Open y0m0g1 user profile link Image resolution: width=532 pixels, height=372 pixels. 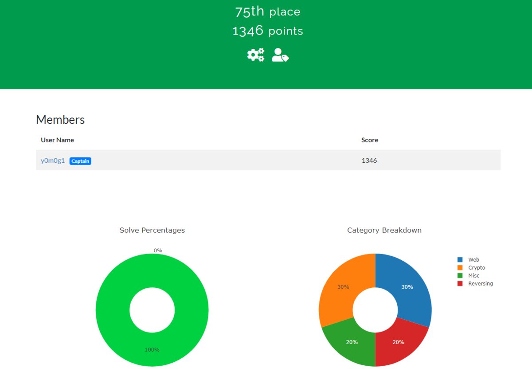coord(53,161)
